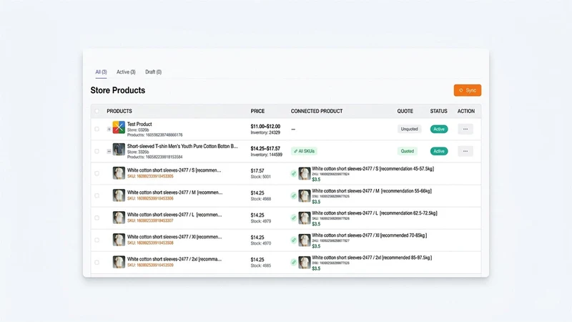Click the White cotton short sleeves-2477 / M store name
Screen dimensions: 572x322
(x=174, y=192)
